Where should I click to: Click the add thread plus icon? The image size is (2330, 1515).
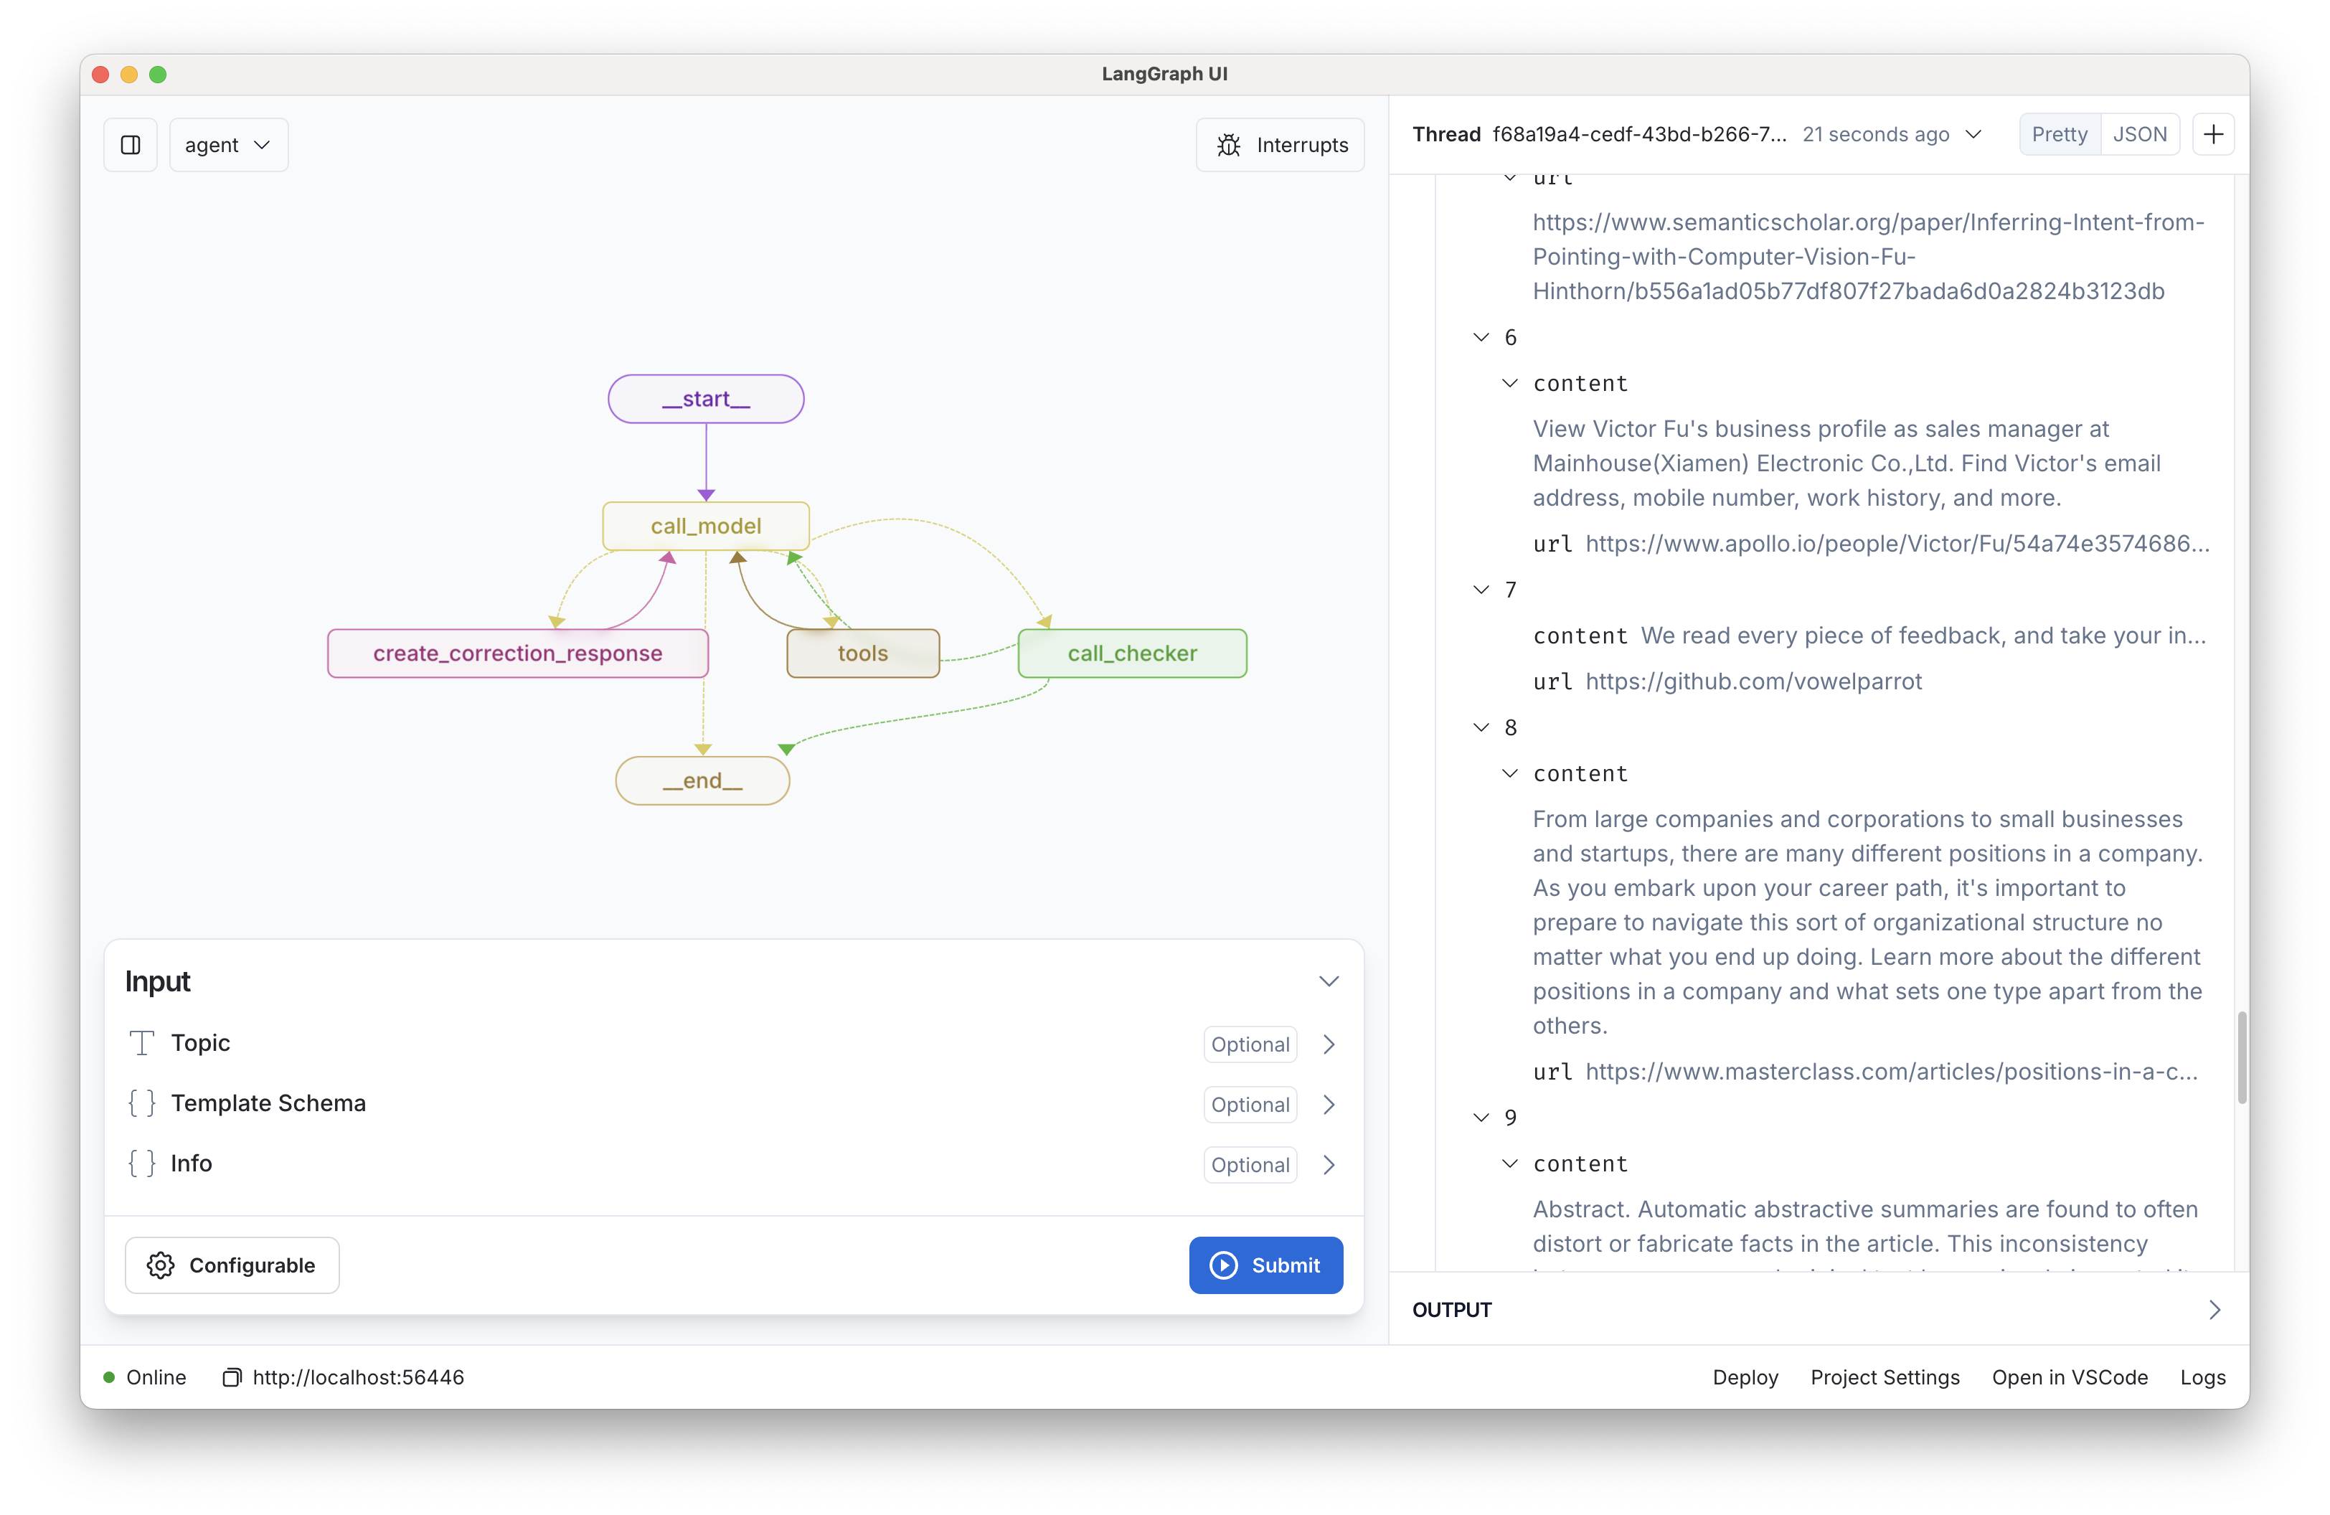coord(2213,134)
